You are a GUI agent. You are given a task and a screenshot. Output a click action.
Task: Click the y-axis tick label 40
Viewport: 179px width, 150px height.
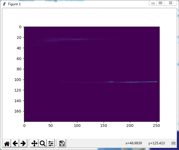click(x=19, y=48)
